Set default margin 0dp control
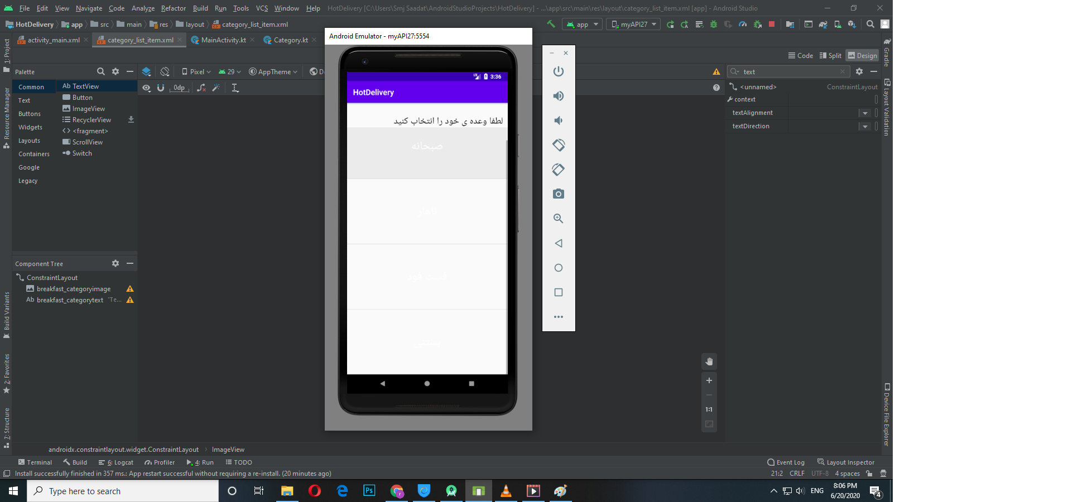Viewport: 1068px width, 502px height. point(179,88)
